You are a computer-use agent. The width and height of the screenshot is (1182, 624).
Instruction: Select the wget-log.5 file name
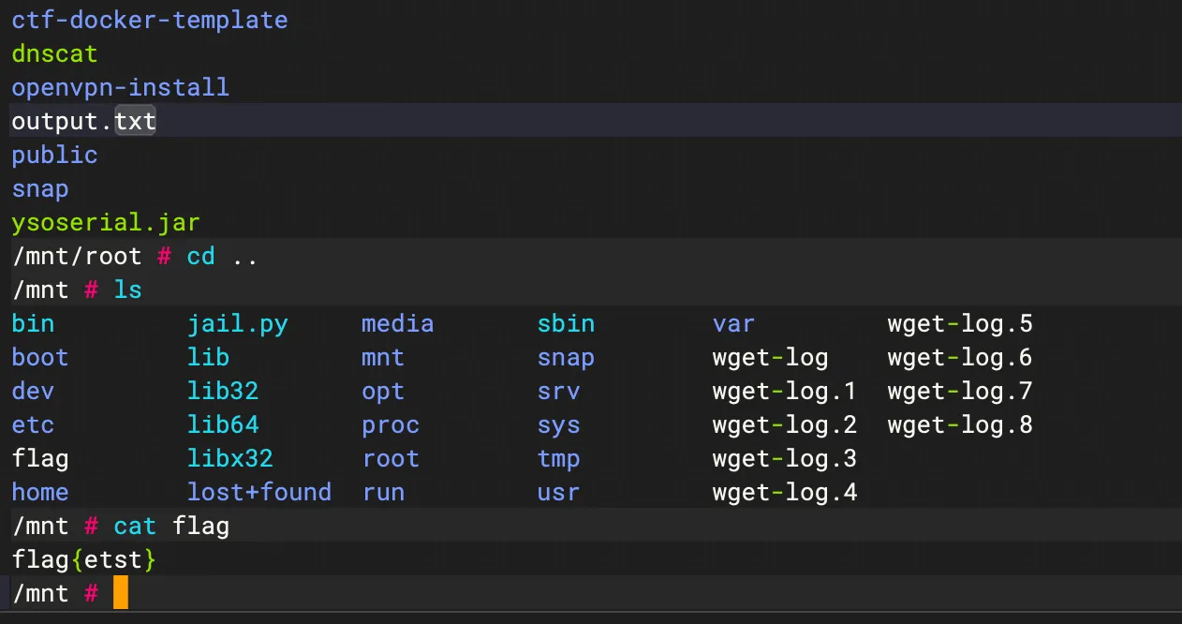click(960, 323)
